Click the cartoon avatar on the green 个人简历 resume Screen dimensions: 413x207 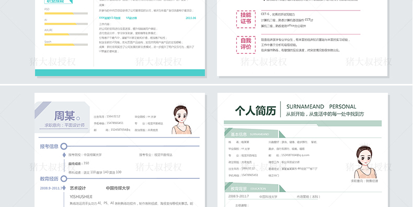point(365,161)
